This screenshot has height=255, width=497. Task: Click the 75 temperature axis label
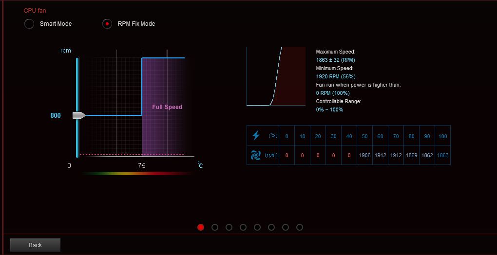point(142,165)
